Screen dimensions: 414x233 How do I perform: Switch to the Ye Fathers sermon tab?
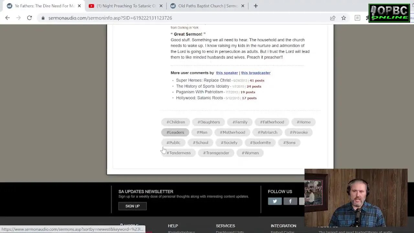(x=44, y=6)
